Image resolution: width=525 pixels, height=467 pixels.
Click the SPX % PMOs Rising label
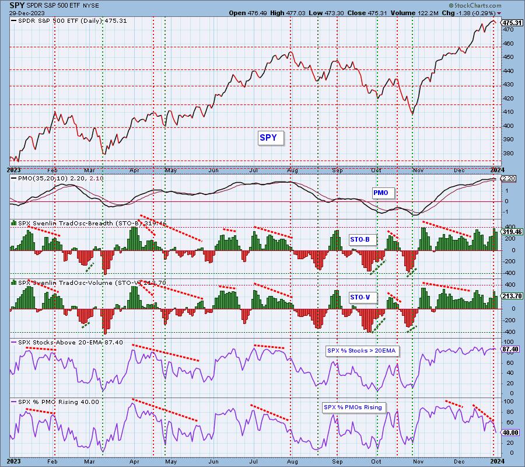tap(355, 407)
